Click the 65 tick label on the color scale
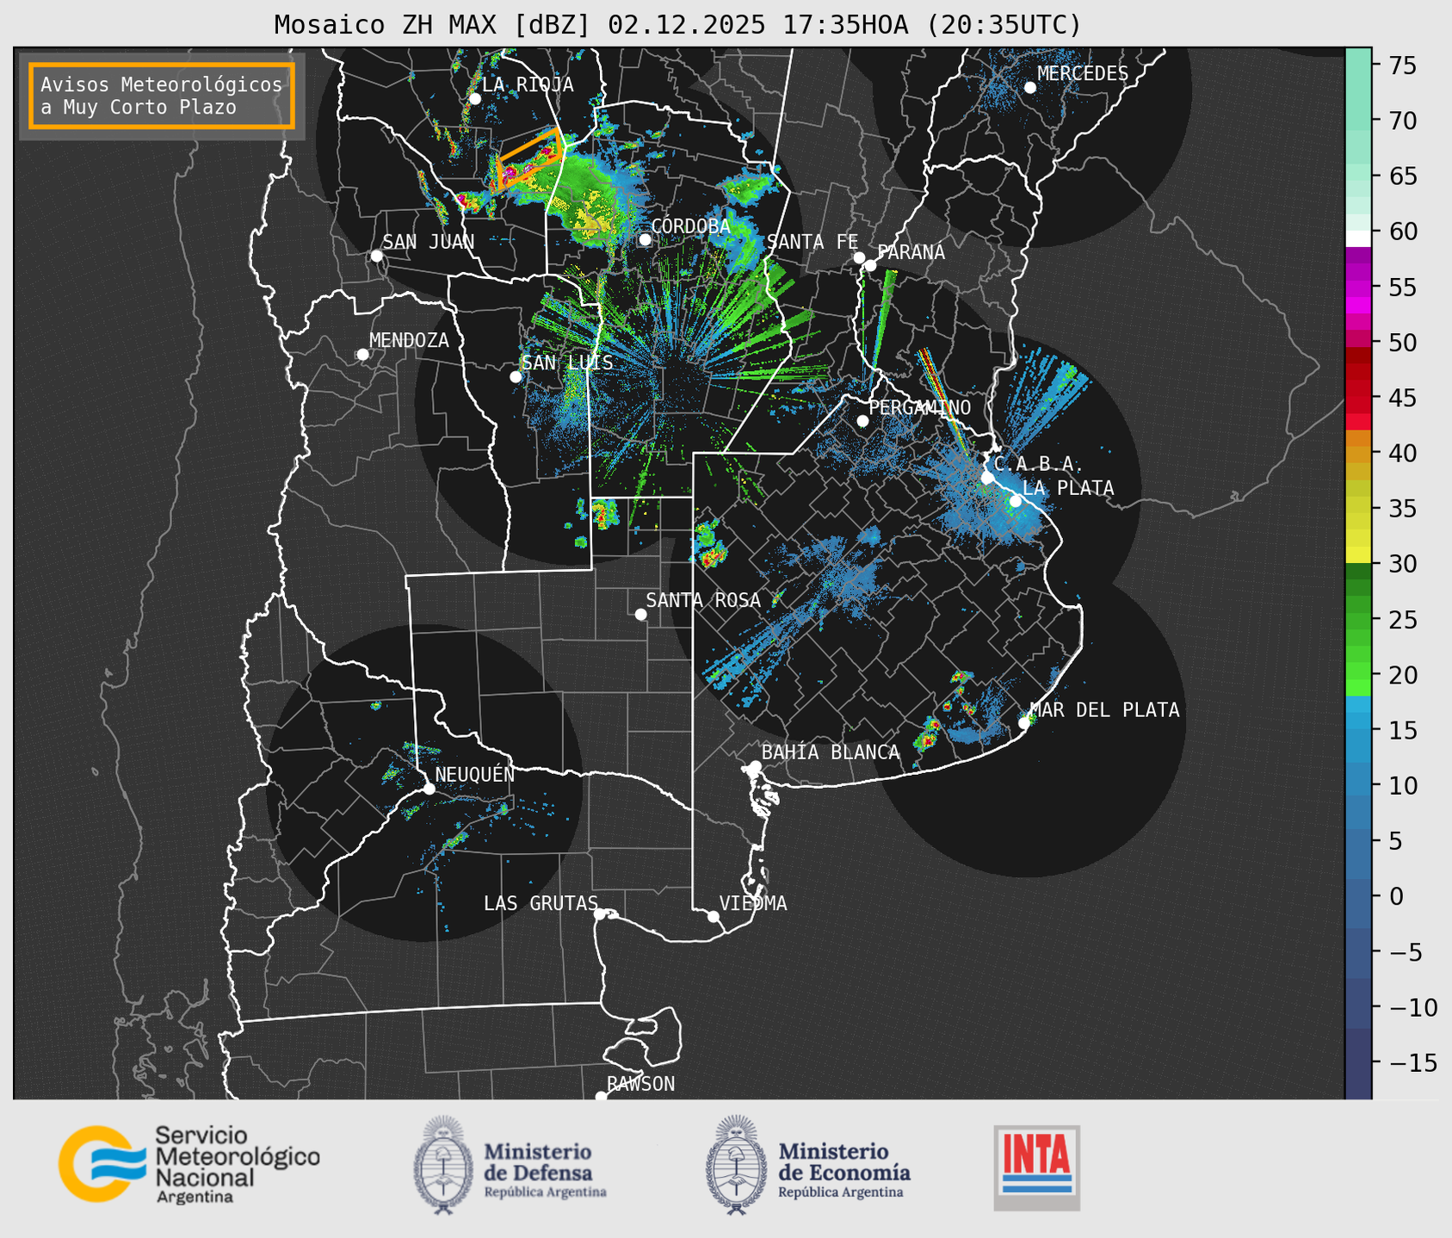Image resolution: width=1452 pixels, height=1238 pixels. tap(1402, 176)
